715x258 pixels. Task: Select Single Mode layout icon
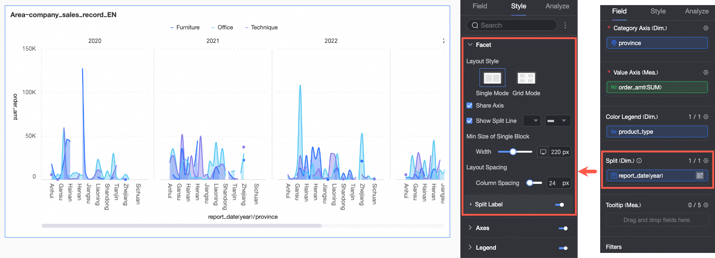pos(492,78)
